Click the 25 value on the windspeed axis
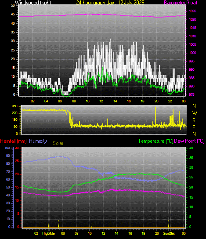 (x=13, y=50)
